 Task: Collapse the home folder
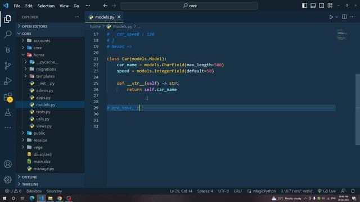(50, 55)
